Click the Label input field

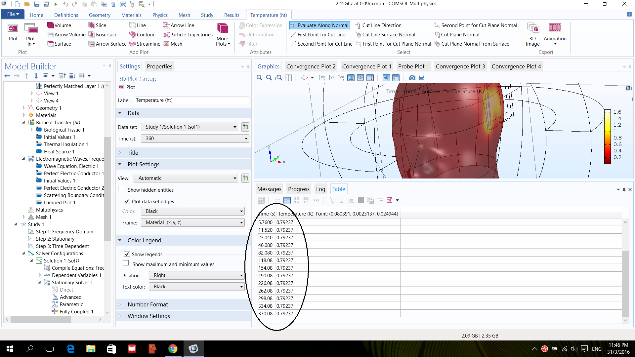(191, 100)
